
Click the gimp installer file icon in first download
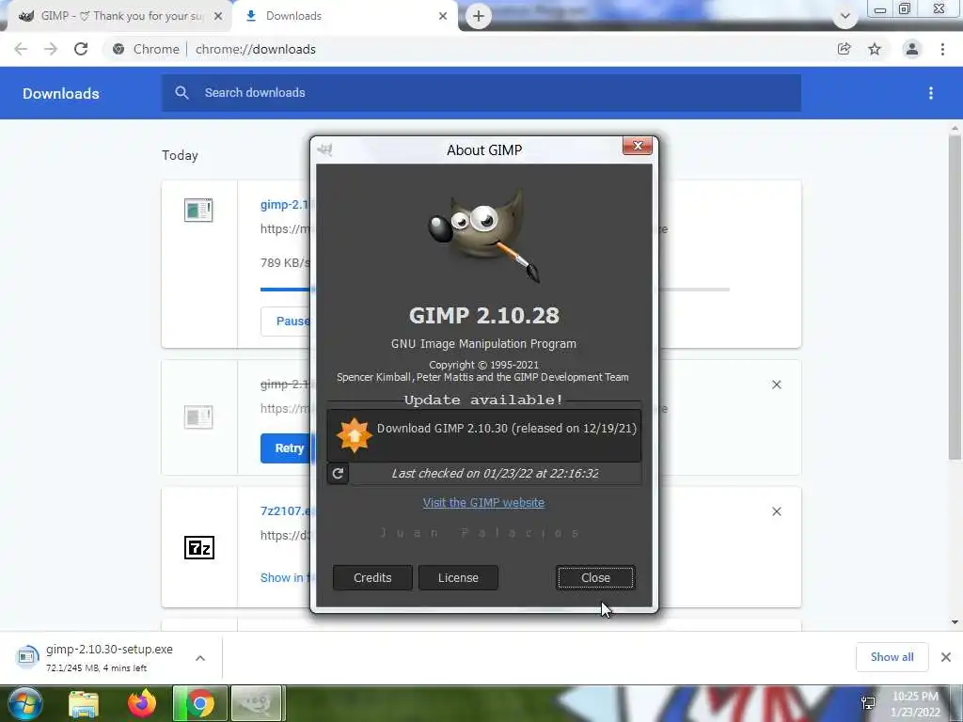198,210
